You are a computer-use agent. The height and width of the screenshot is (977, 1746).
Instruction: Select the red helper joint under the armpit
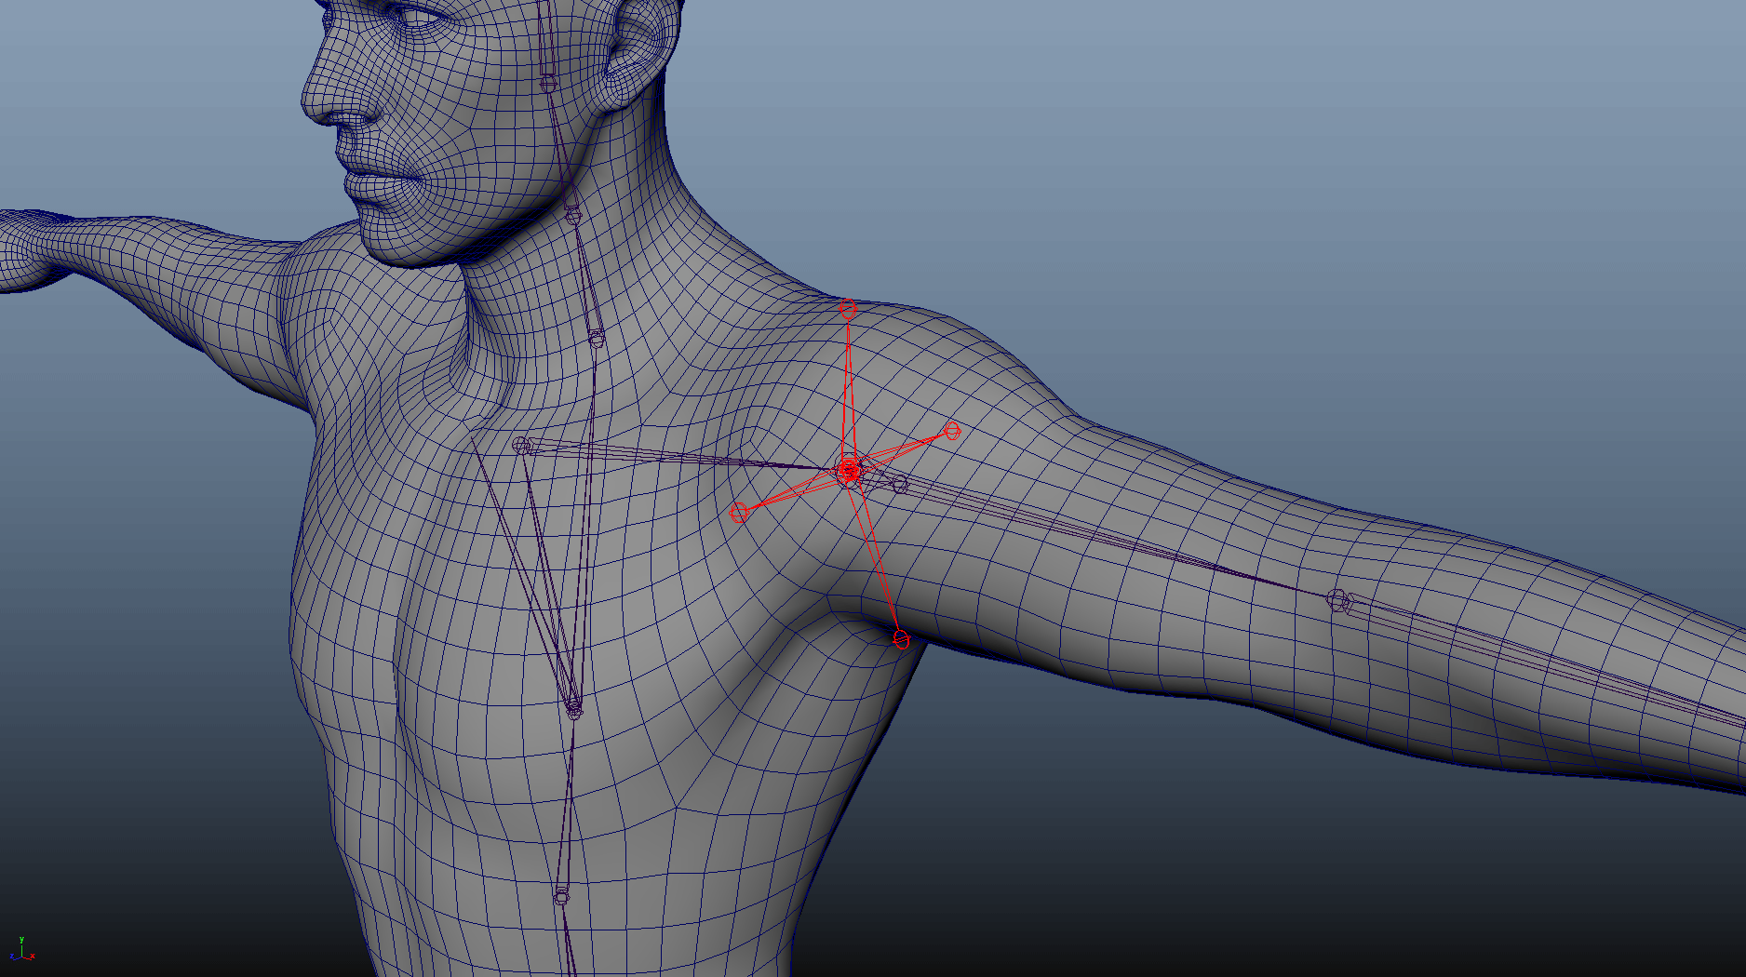(x=900, y=638)
